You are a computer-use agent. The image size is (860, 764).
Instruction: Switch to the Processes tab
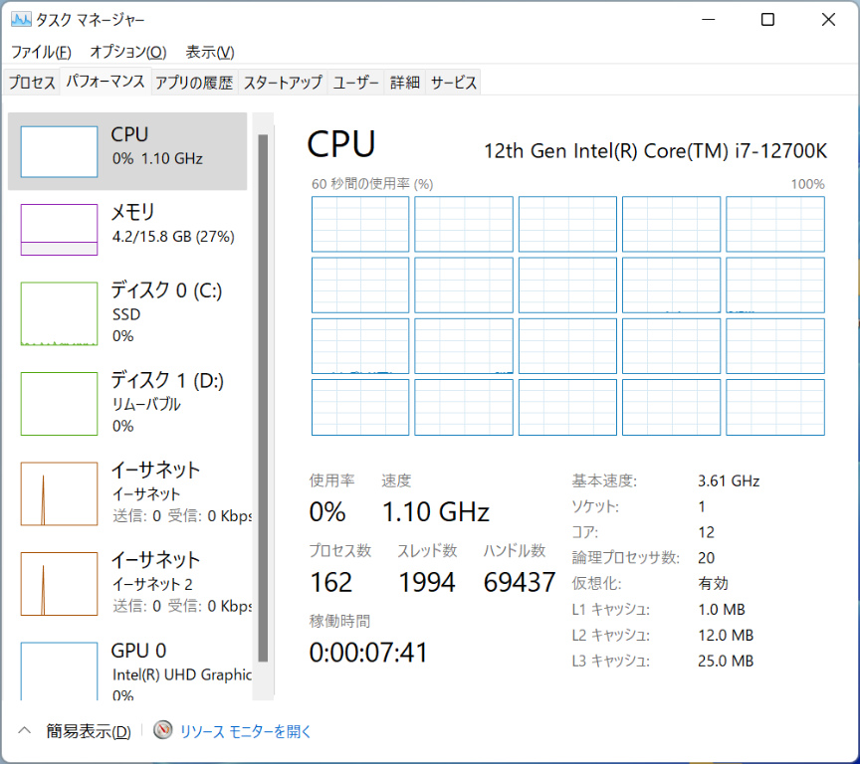32,83
